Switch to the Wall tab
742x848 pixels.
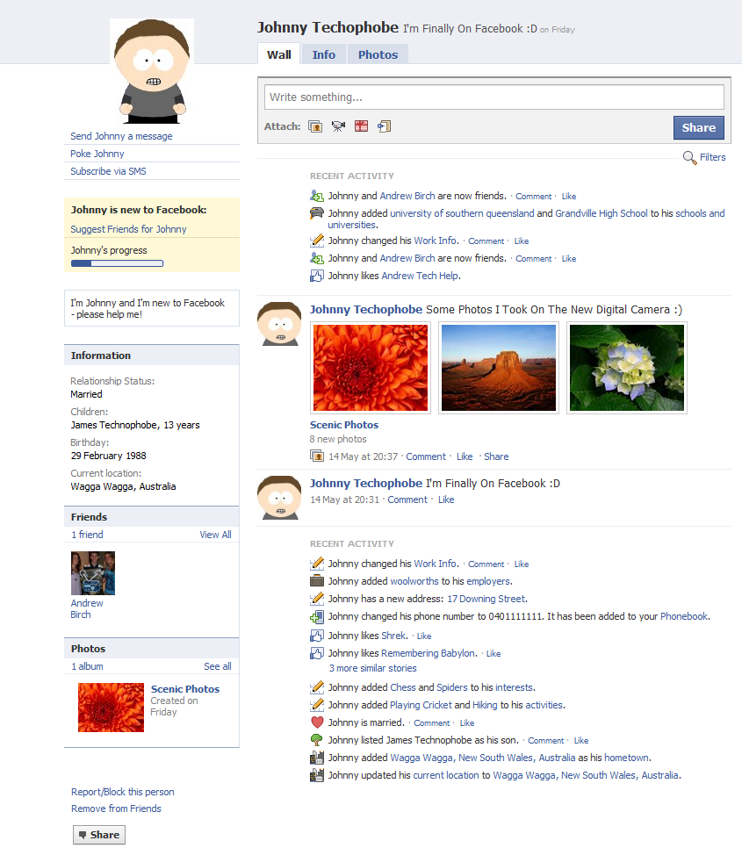tap(279, 54)
